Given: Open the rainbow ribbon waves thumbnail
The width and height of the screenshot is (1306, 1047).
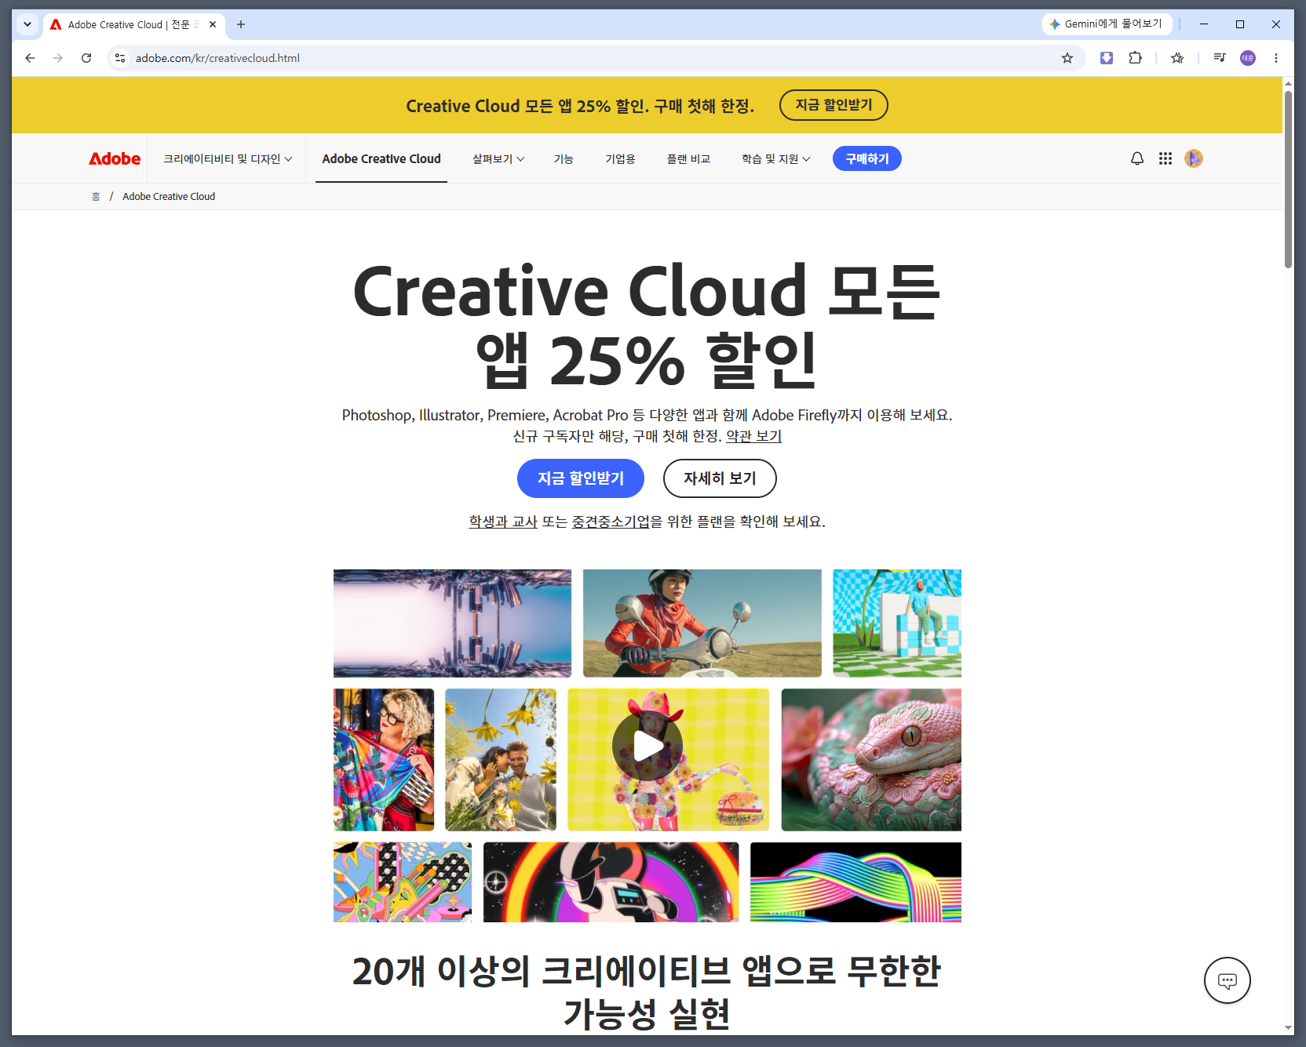Looking at the screenshot, I should click(855, 882).
